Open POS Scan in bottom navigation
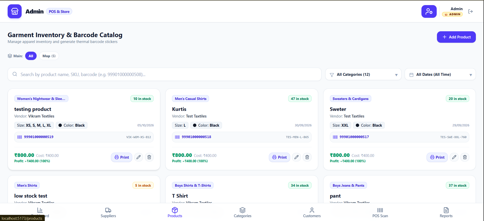 (x=380, y=213)
